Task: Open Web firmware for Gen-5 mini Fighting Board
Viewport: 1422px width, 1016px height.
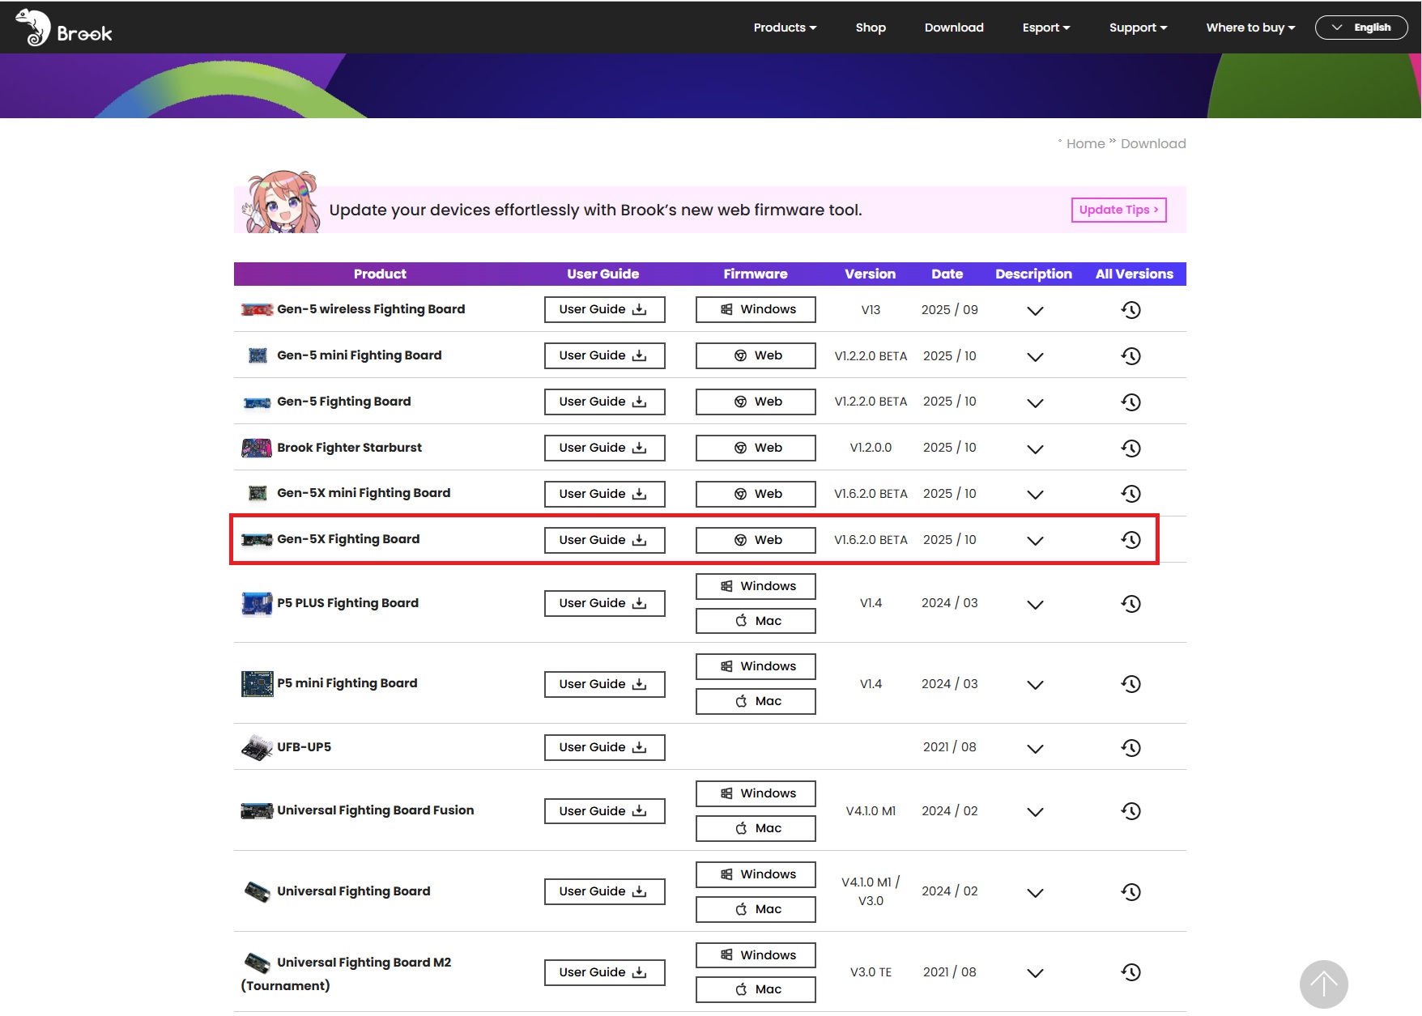Action: pos(756,355)
